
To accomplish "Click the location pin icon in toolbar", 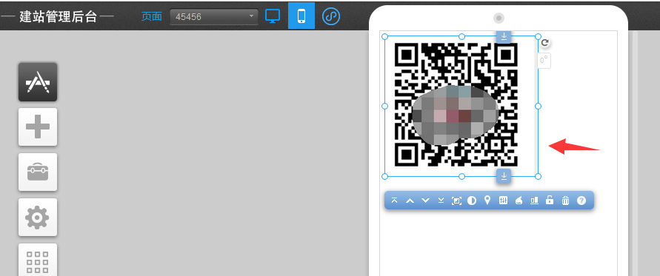I will 487,201.
